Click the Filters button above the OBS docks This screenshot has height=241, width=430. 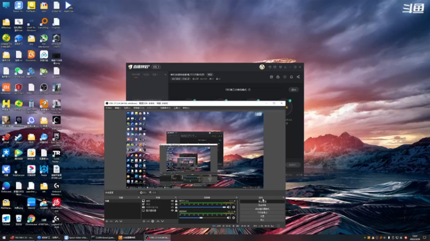[153, 193]
